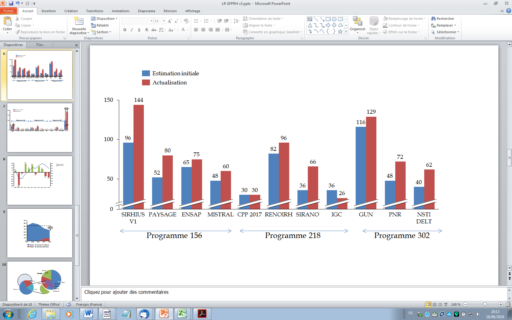
Task: Click the Coller paste icon
Action: click(x=7, y=21)
